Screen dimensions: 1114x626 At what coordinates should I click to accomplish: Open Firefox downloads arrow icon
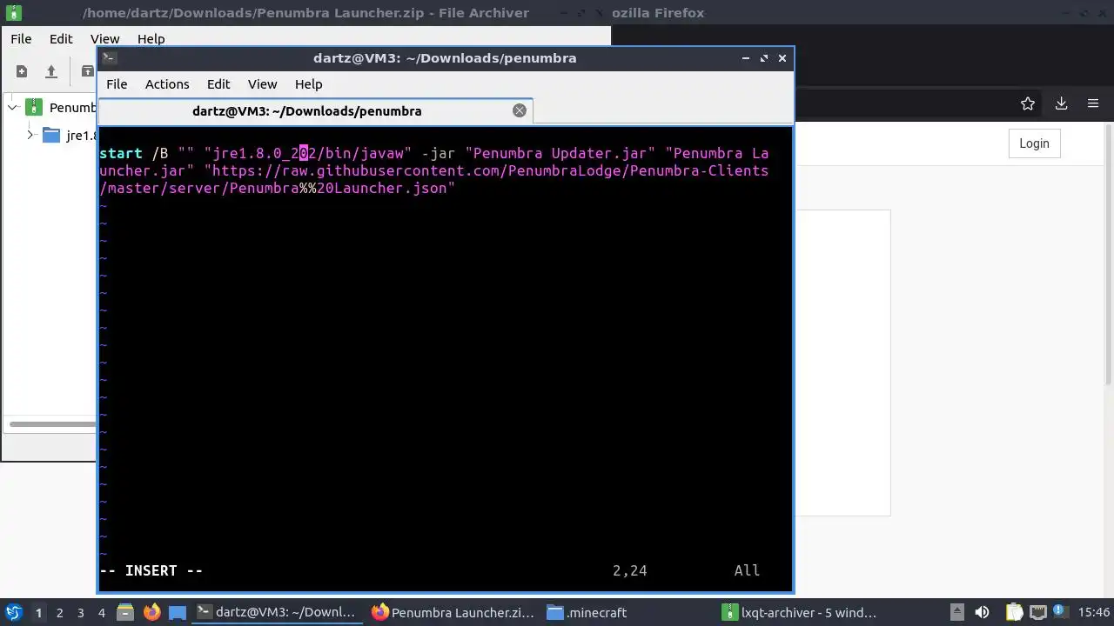(1061, 103)
